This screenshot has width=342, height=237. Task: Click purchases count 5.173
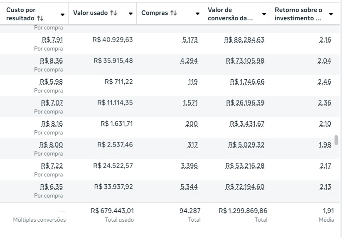click(190, 40)
